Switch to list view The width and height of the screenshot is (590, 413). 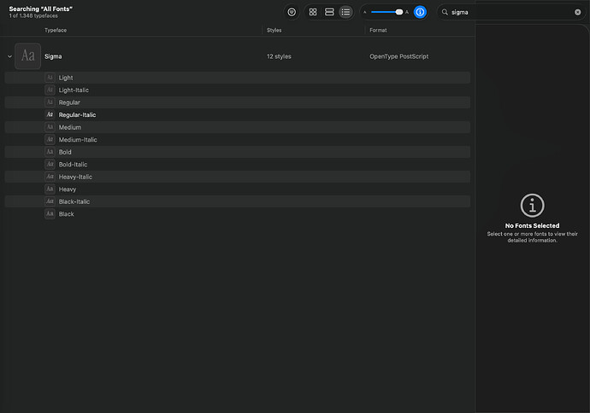[345, 12]
